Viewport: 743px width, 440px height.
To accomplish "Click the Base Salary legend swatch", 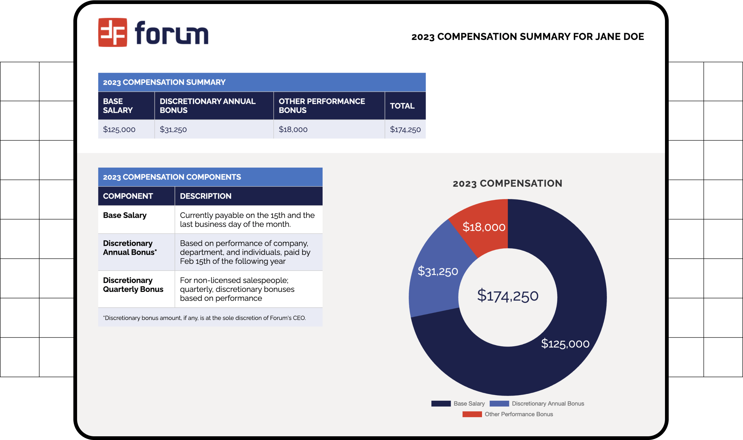I will [x=441, y=404].
